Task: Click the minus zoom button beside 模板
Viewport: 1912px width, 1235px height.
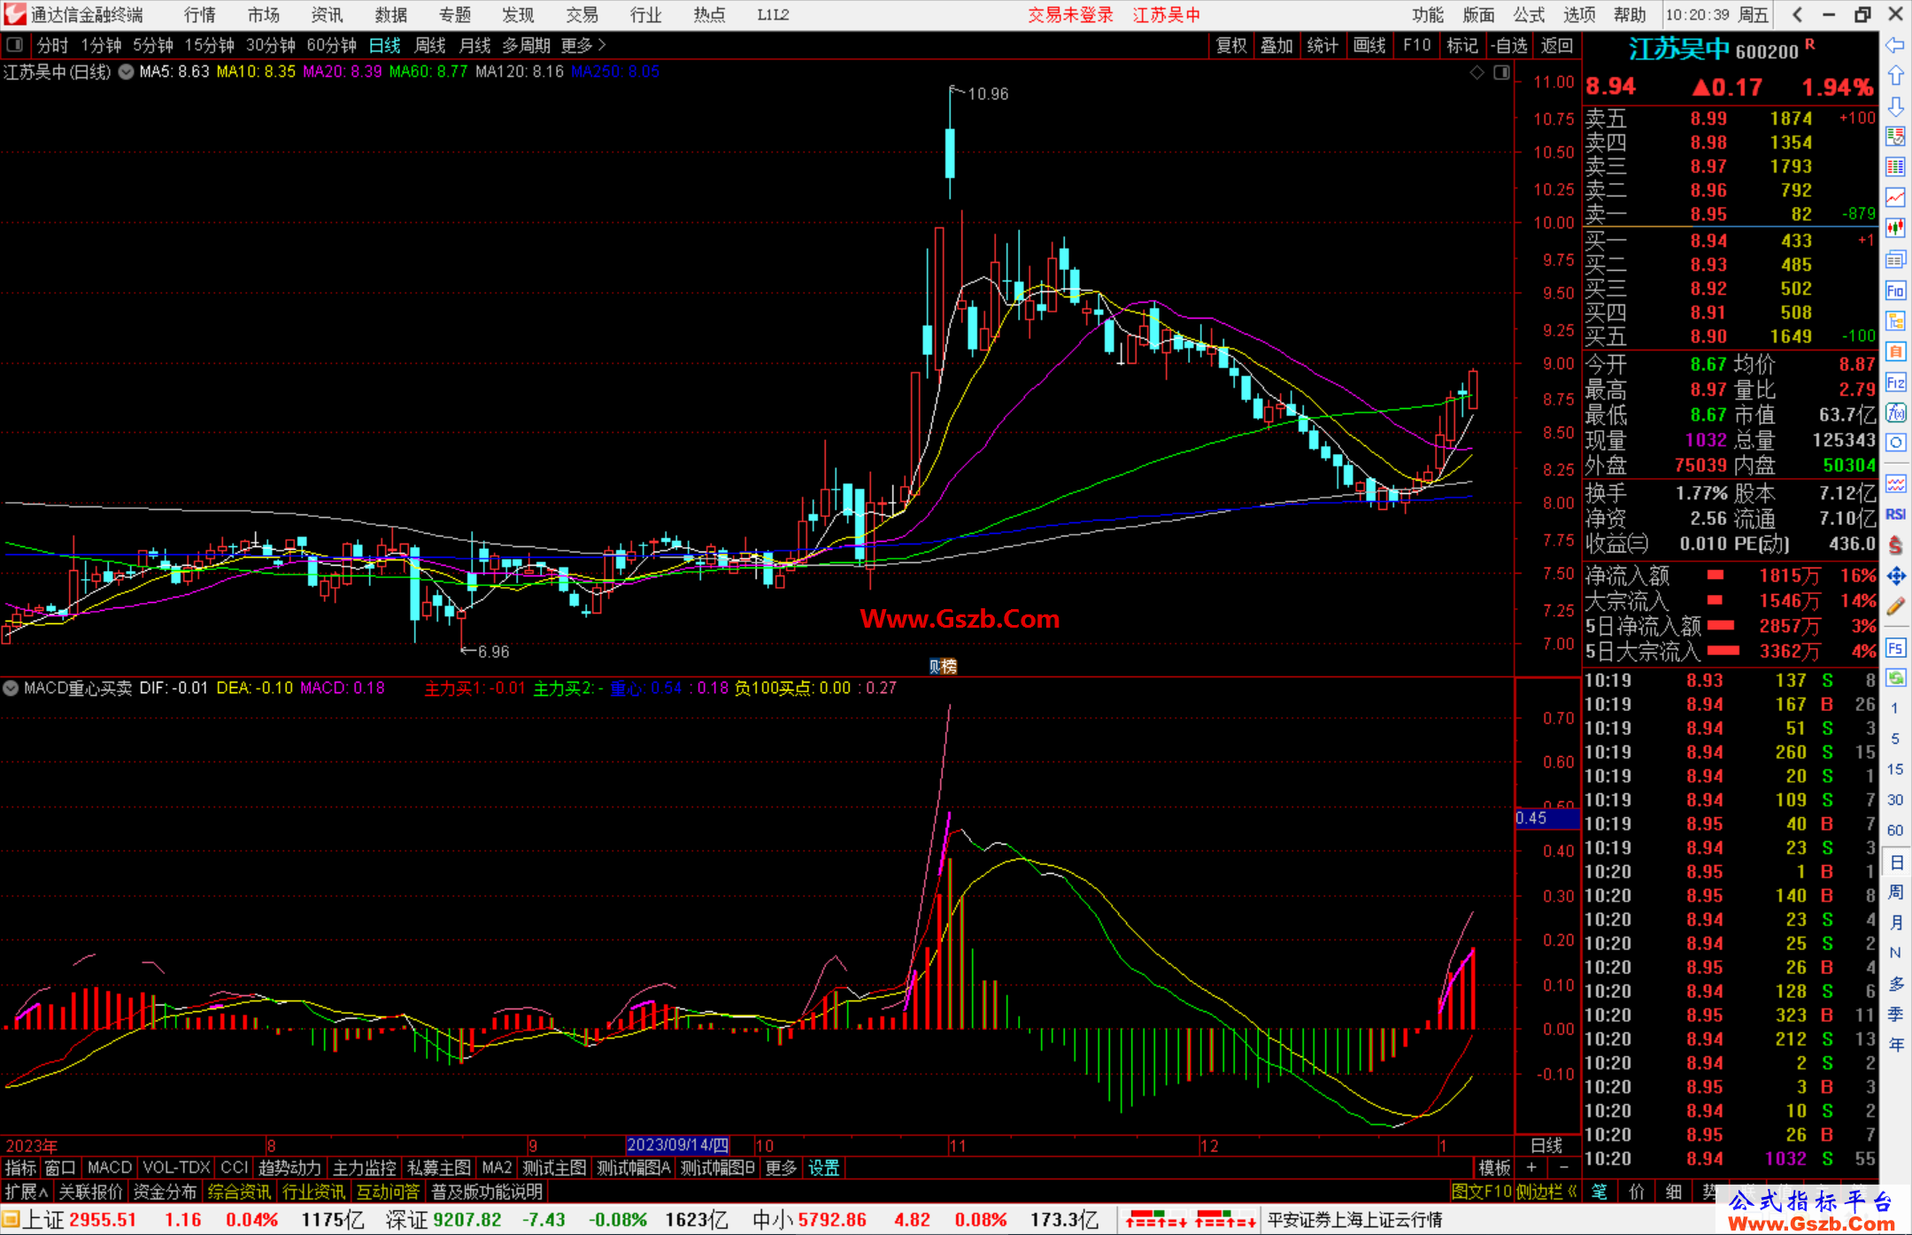Action: click(1563, 1169)
